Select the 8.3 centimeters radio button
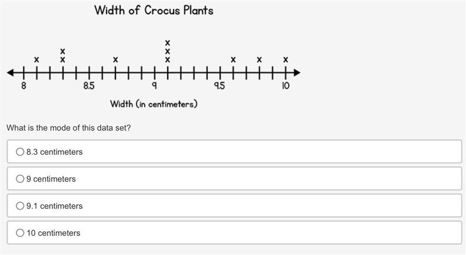Screen dimensions: 466x255 tap(20, 152)
